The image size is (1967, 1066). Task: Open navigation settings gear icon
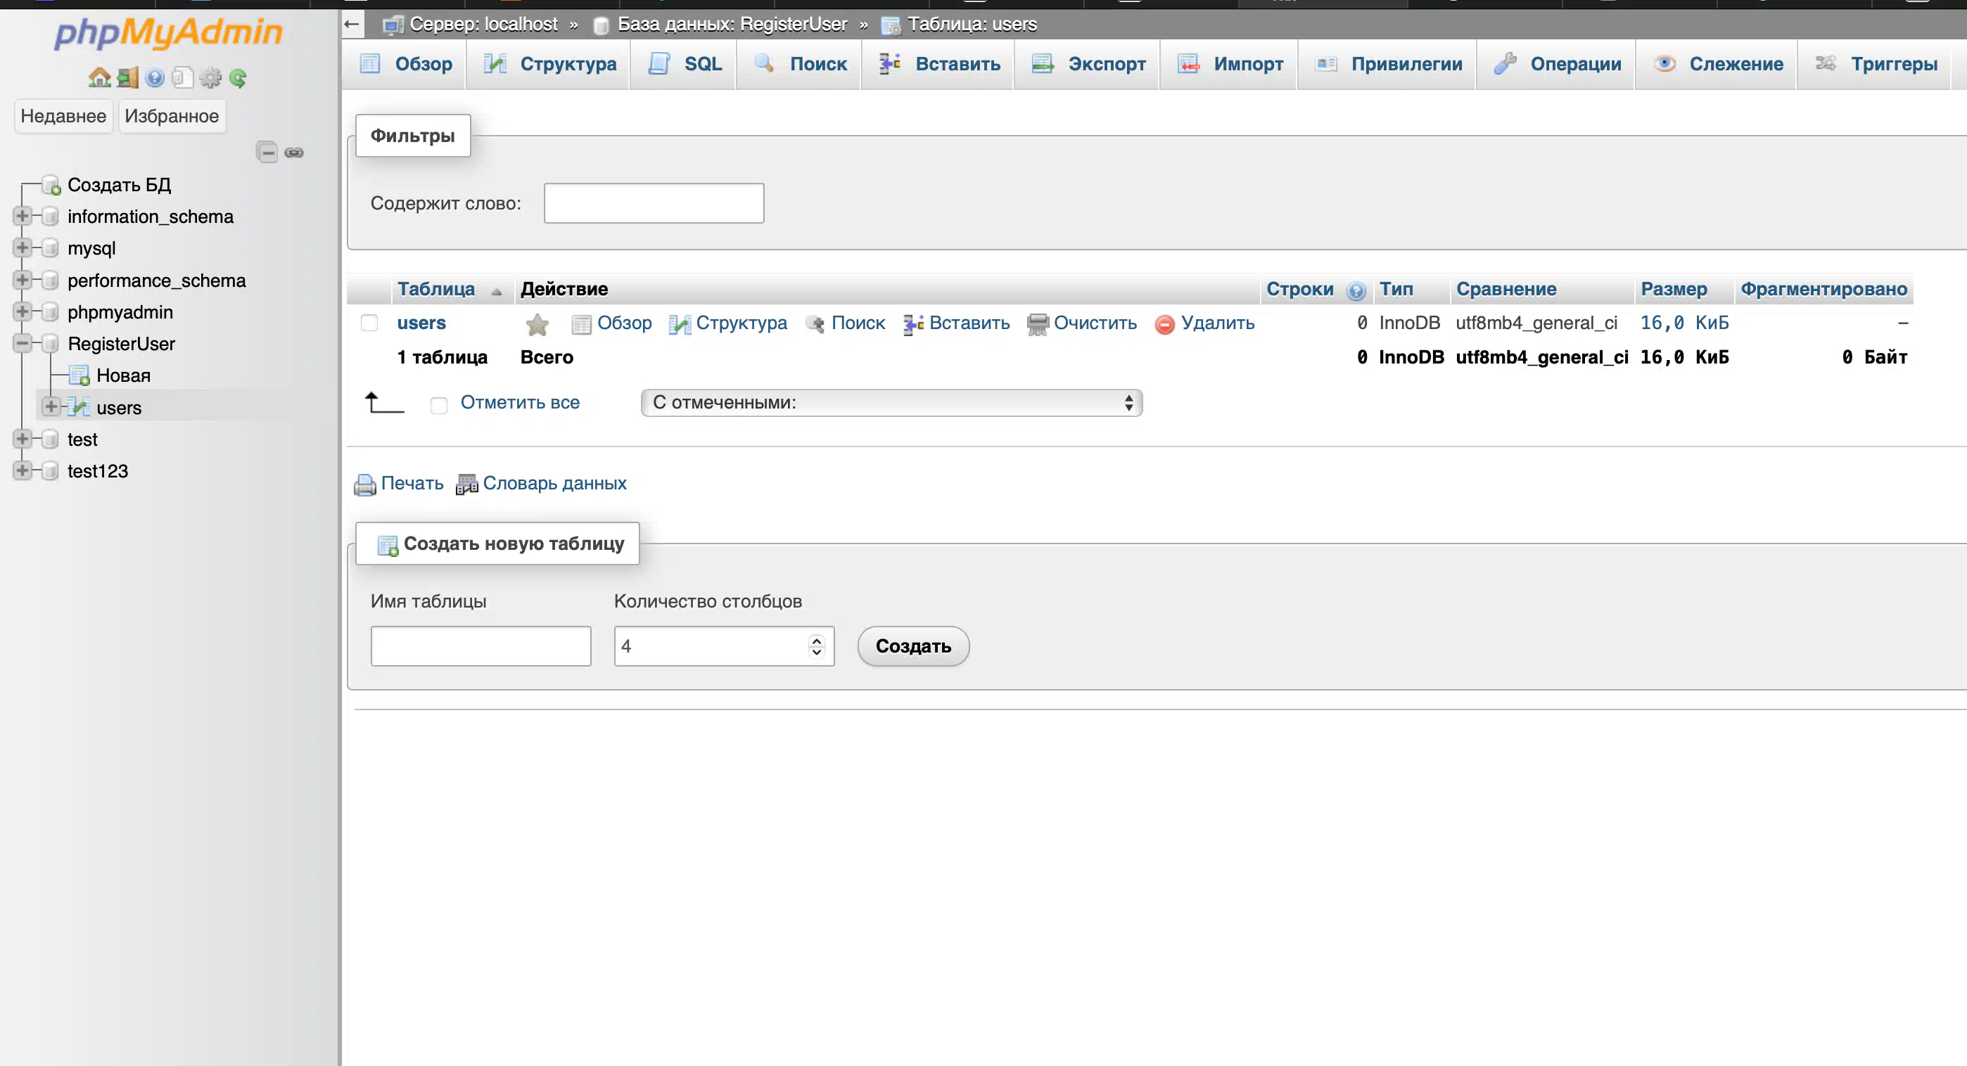(x=210, y=78)
